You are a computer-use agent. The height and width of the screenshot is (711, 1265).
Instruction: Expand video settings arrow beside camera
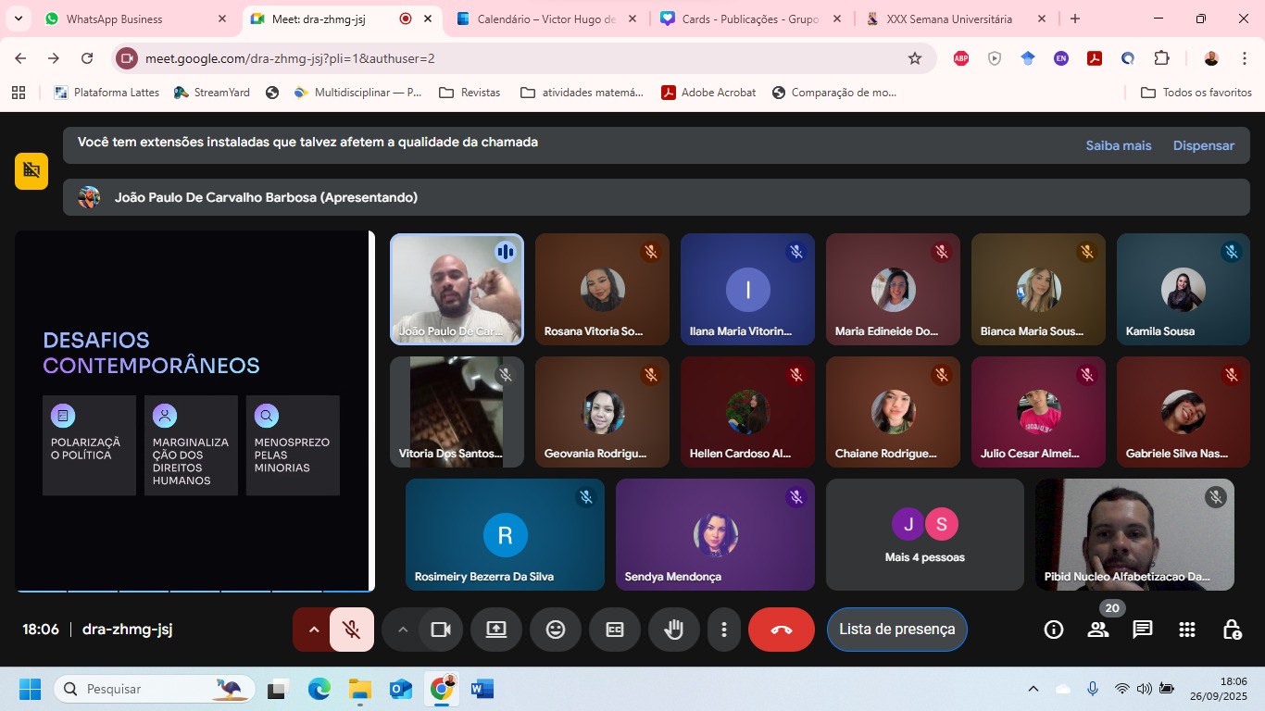[x=402, y=630]
